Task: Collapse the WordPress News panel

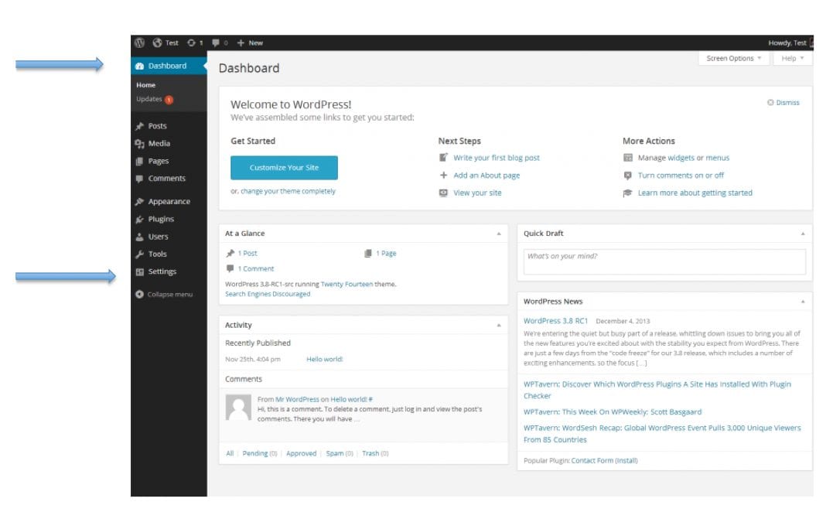Action: pyautogui.click(x=804, y=302)
